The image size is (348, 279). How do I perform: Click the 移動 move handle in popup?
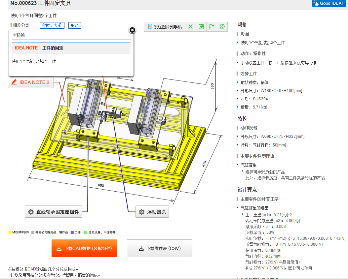click(x=19, y=35)
